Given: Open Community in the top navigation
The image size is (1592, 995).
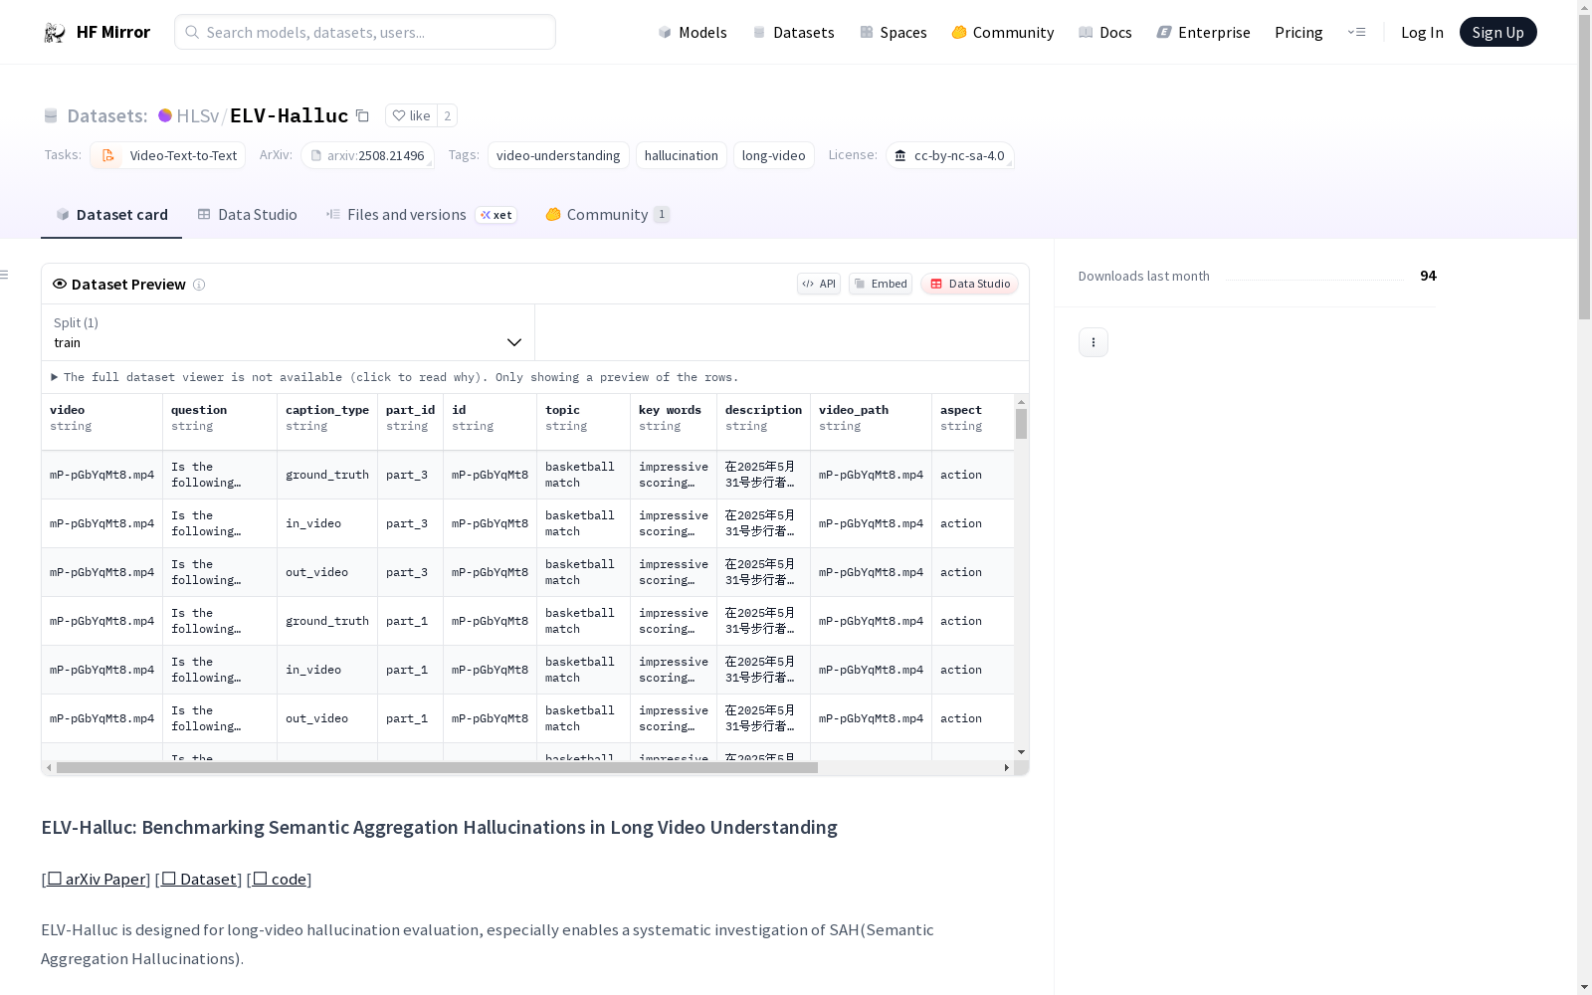Looking at the screenshot, I should coord(1003,32).
